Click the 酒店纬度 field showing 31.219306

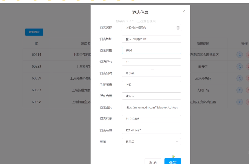pyautogui.click(x=151, y=119)
